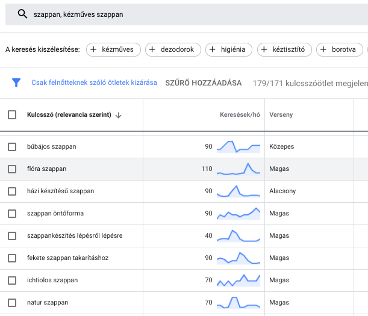Click the 179/171 kulcsszóötlet count text
Viewport: 368px width, 316px height.
point(310,83)
